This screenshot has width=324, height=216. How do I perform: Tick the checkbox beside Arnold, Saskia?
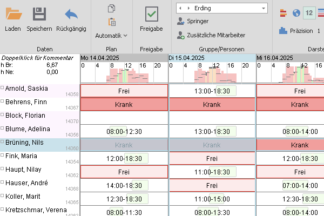pyautogui.click(x=2, y=87)
